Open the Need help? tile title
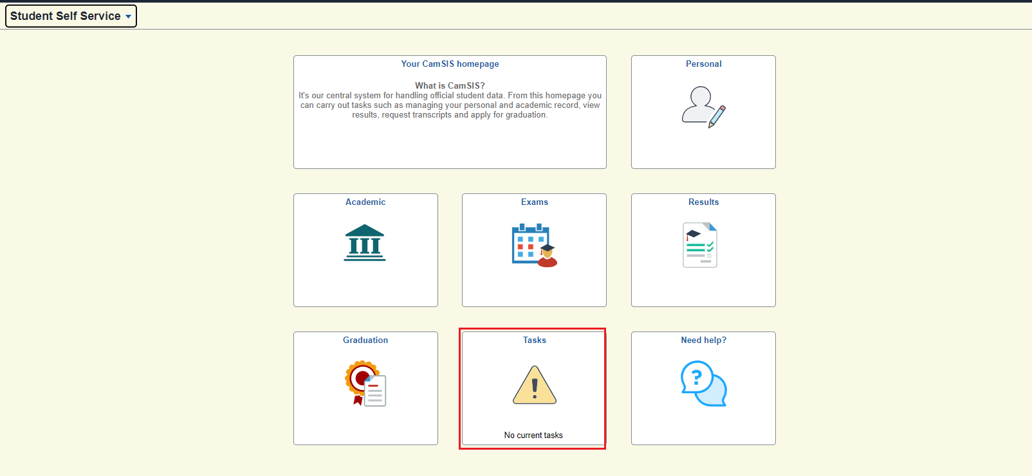The image size is (1032, 476). tap(704, 340)
